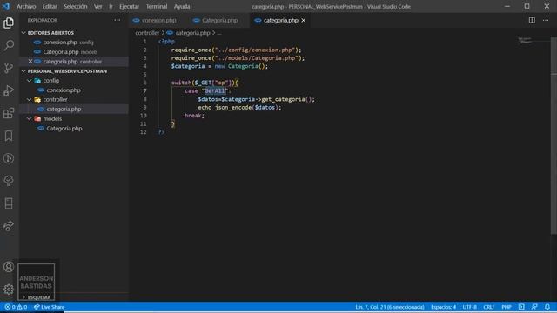Open the Ir menu
This screenshot has width=557, height=313.
pyautogui.click(x=111, y=6)
